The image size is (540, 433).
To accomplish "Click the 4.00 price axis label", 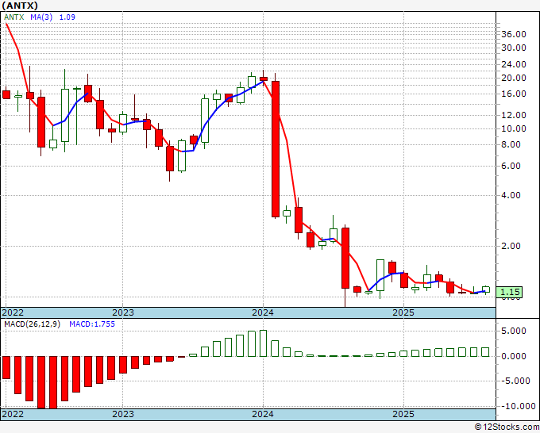I will [511, 195].
